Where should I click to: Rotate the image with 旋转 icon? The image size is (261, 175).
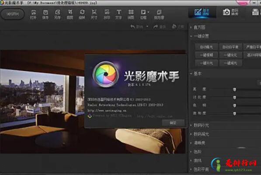click(82, 14)
